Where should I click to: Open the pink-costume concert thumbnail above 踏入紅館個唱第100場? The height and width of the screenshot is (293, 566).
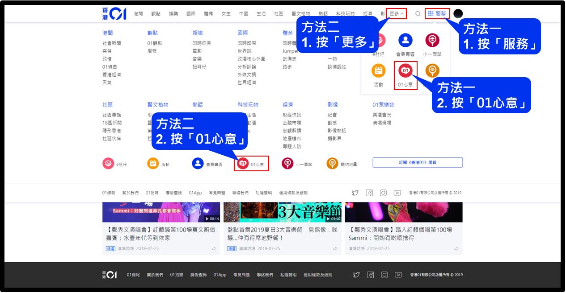click(x=404, y=212)
